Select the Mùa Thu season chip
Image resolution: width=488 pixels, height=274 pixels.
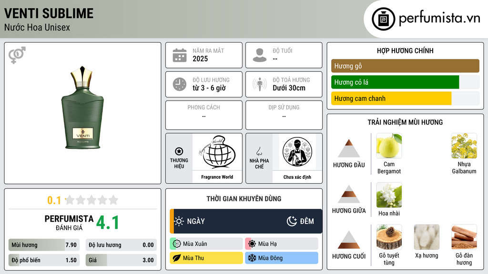pos(206,258)
